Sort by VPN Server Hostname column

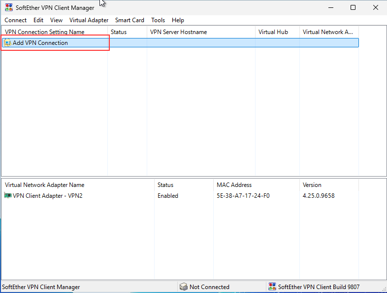tap(201, 32)
